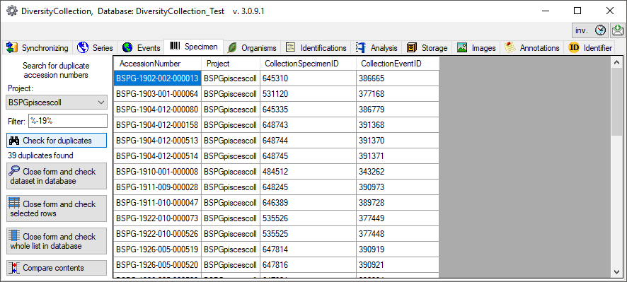Click the table scroll down arrow
The height and width of the screenshot is (282, 627).
click(616, 272)
